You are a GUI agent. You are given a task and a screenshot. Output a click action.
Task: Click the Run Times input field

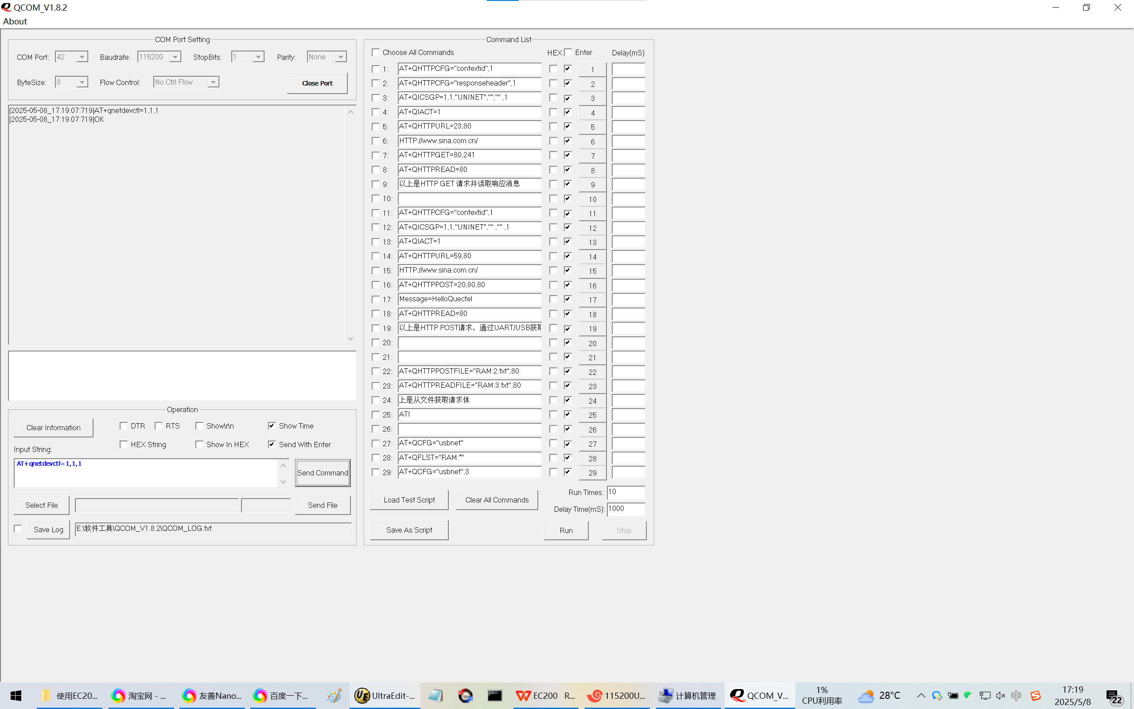(625, 492)
